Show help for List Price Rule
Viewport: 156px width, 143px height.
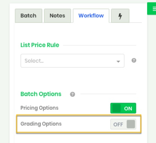(x=134, y=60)
